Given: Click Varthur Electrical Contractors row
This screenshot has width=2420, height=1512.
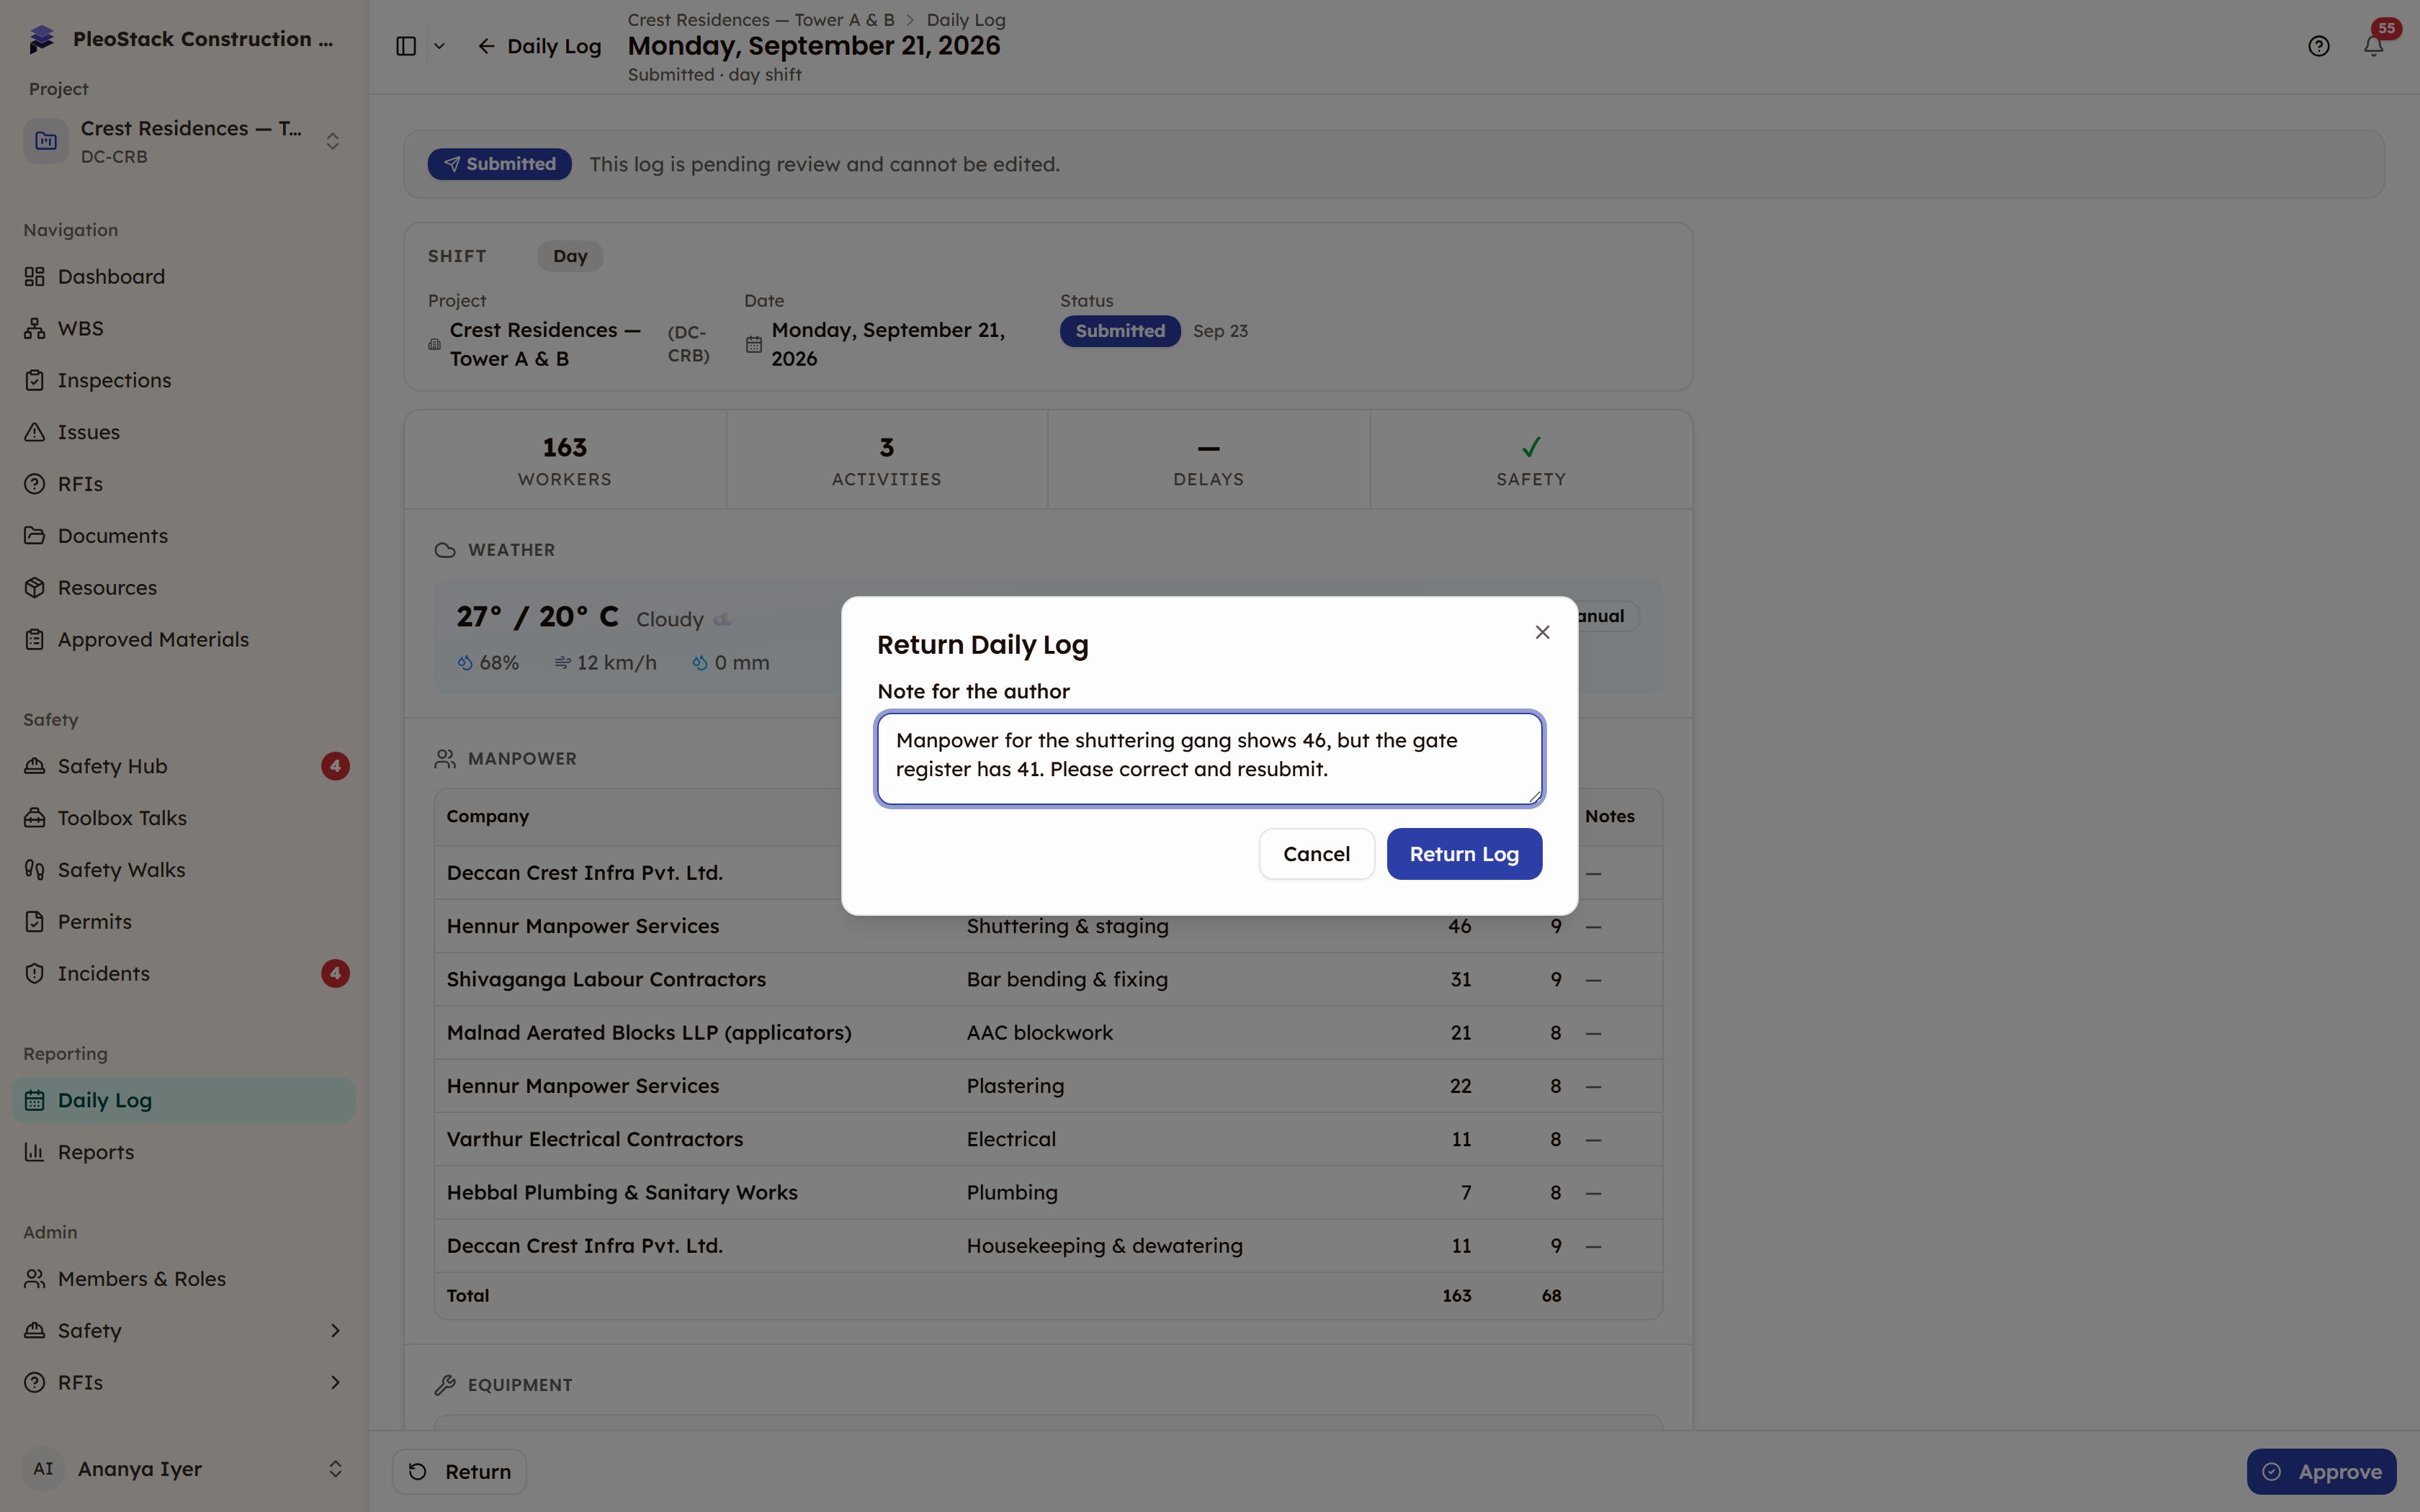Looking at the screenshot, I should 1048,1139.
